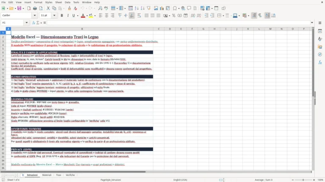Screen dimensions: 325x182
Task: Toggle Wrap Text
Action: [x=139, y=16]
